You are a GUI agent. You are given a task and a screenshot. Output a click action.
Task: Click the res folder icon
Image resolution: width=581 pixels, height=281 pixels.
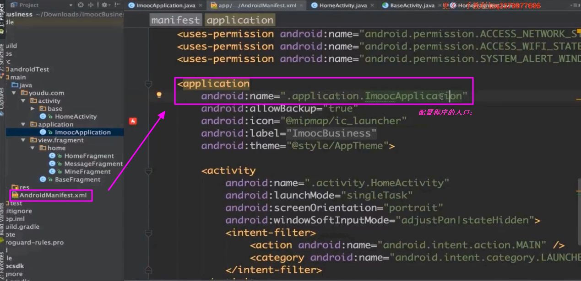tap(15, 187)
